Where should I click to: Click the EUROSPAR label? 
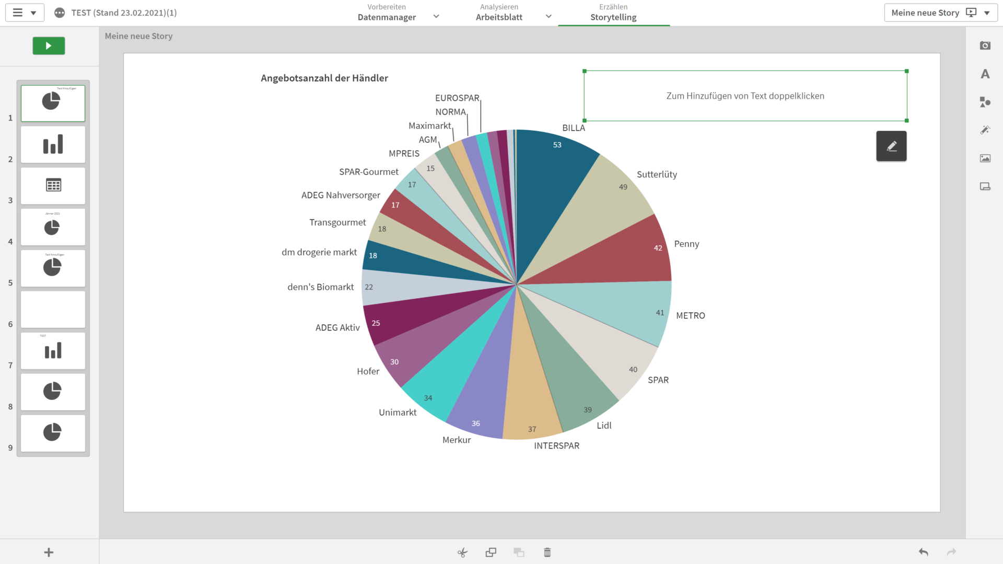(457, 98)
